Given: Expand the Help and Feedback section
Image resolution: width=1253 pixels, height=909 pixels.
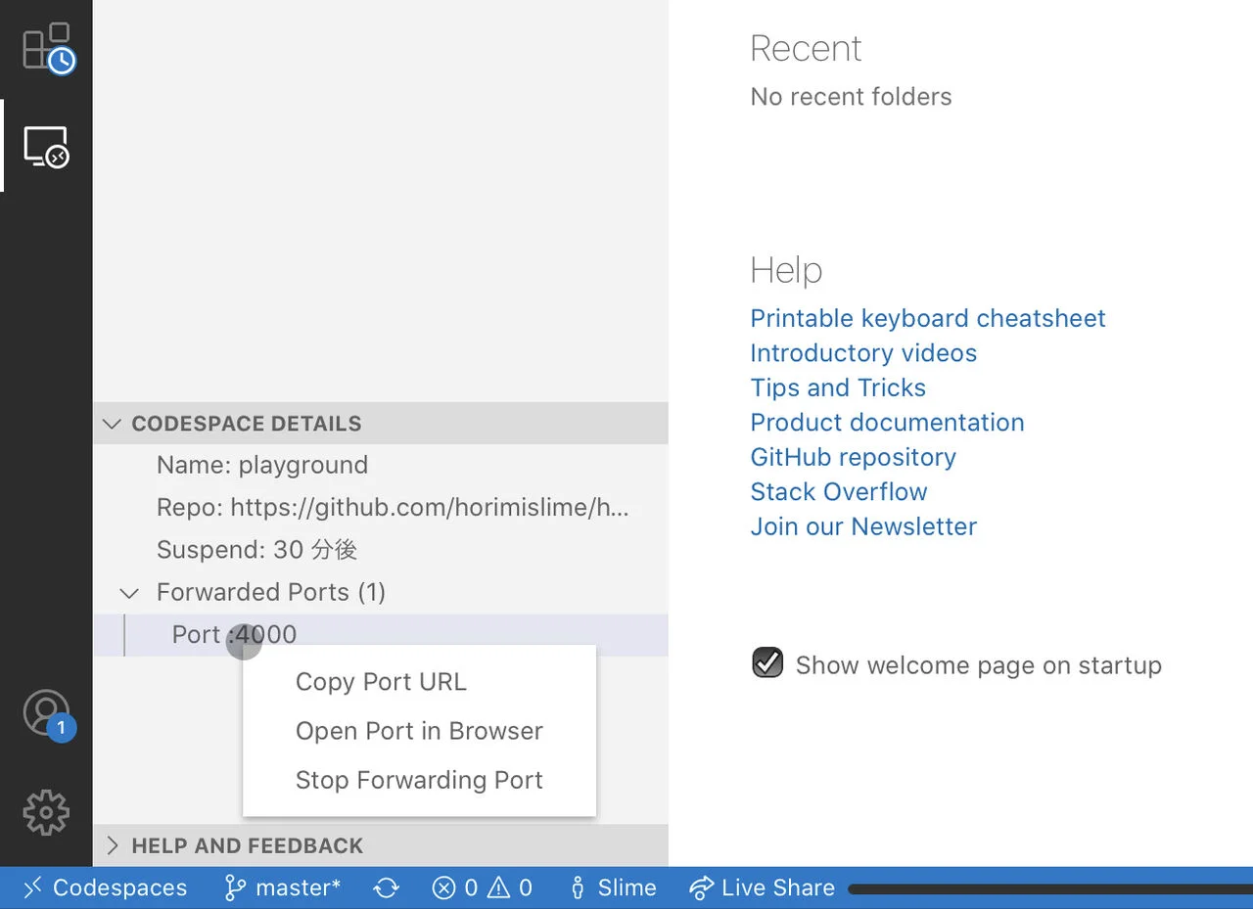Looking at the screenshot, I should [x=381, y=845].
